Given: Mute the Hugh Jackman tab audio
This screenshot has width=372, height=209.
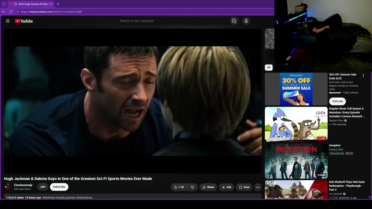Looking at the screenshot, I should click(15, 4).
